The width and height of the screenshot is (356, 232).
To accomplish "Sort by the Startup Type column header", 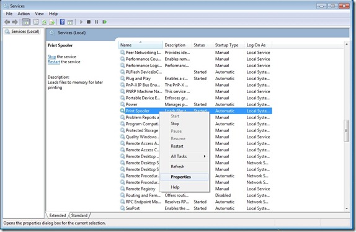I will pyautogui.click(x=229, y=45).
